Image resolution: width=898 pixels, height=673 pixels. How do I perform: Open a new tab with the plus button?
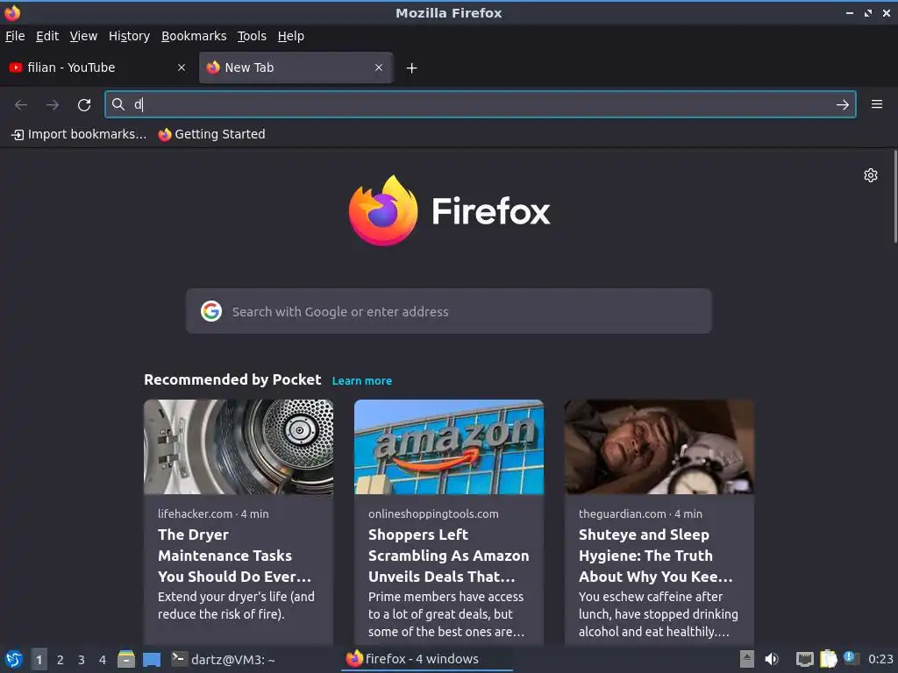pos(412,68)
